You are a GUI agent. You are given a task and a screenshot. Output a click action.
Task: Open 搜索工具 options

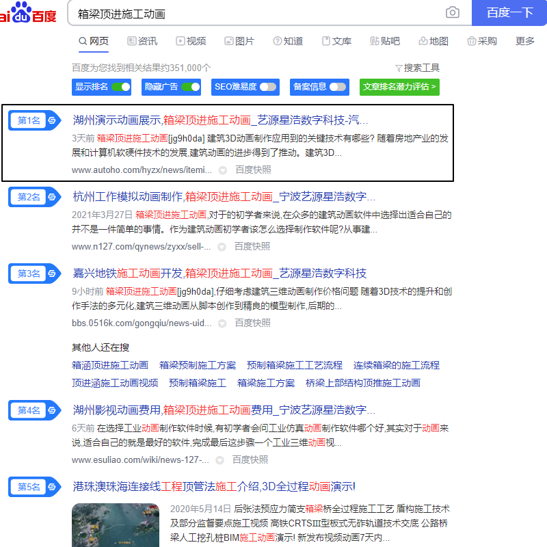pyautogui.click(x=417, y=68)
